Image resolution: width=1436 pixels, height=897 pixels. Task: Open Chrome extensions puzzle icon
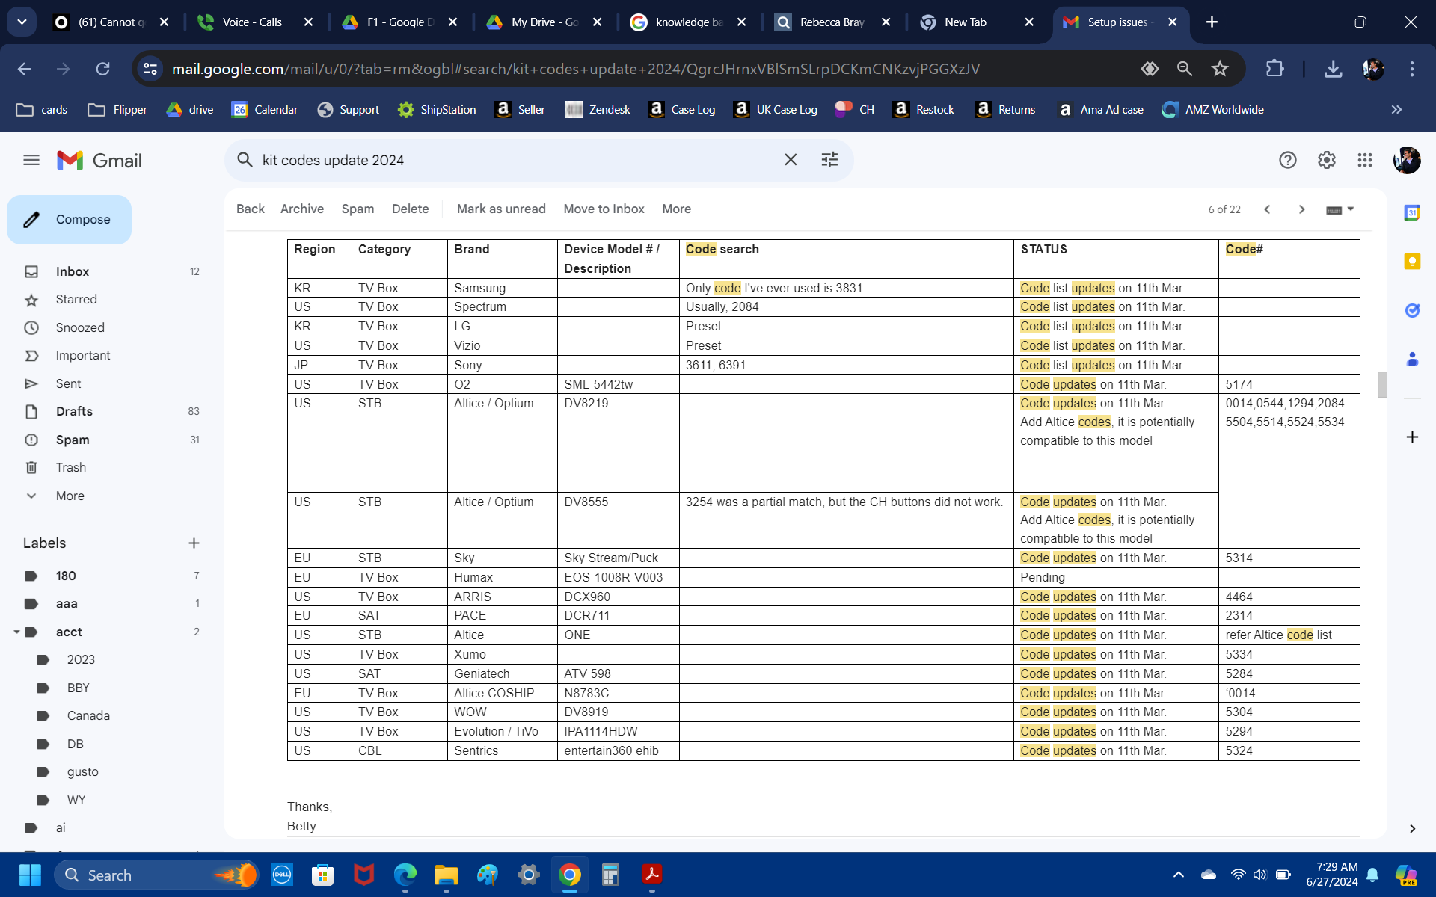coord(1274,69)
